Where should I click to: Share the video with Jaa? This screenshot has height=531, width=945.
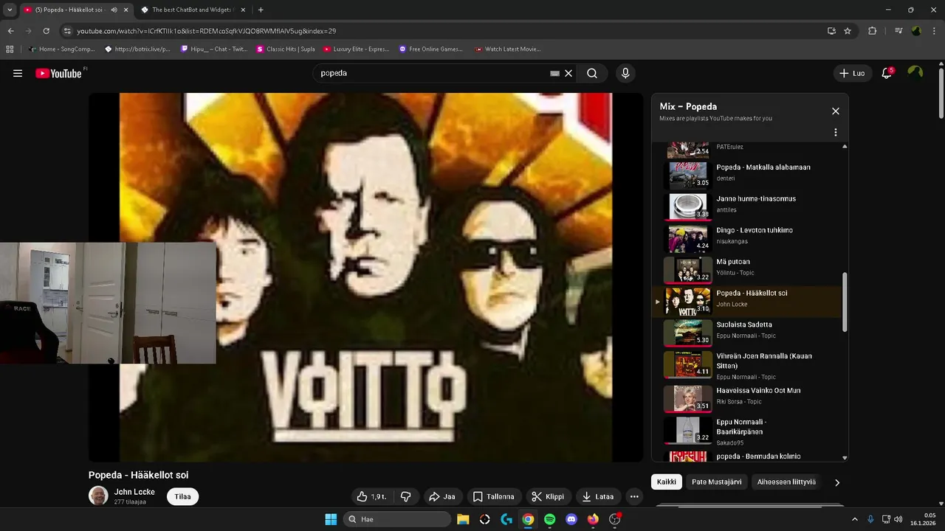click(x=442, y=496)
